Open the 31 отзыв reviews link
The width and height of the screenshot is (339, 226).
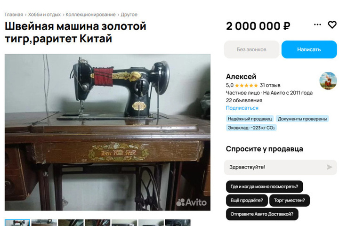[x=270, y=85]
